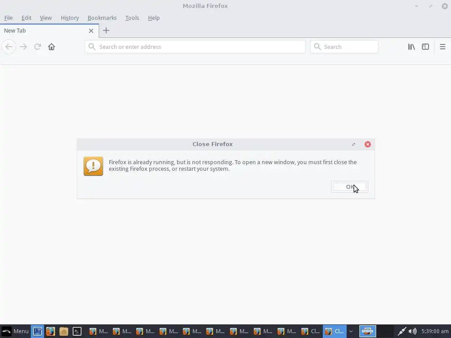Image resolution: width=451 pixels, height=338 pixels.
Task: Click the magnifier in the Search box
Action: pyautogui.click(x=317, y=47)
